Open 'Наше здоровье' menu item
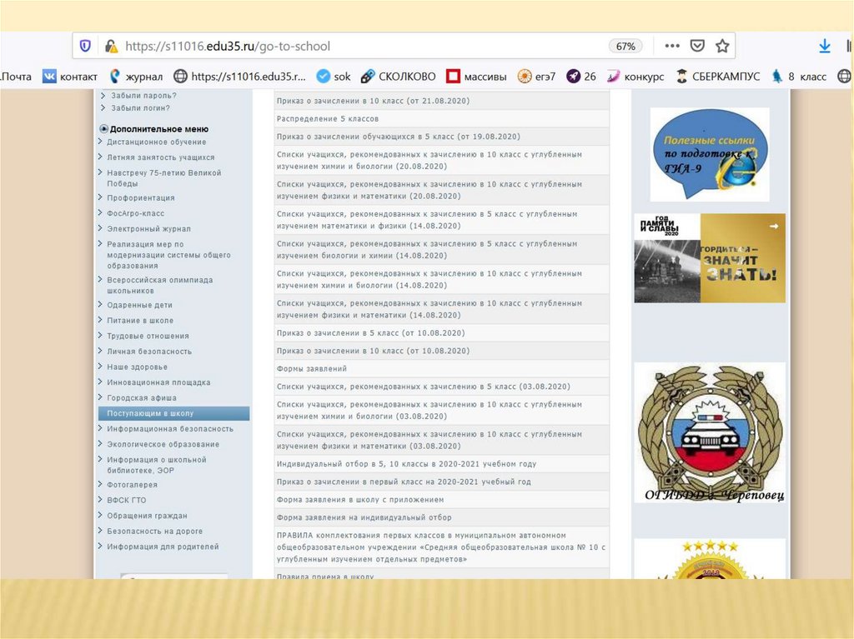The height and width of the screenshot is (639, 854). pyautogui.click(x=138, y=367)
